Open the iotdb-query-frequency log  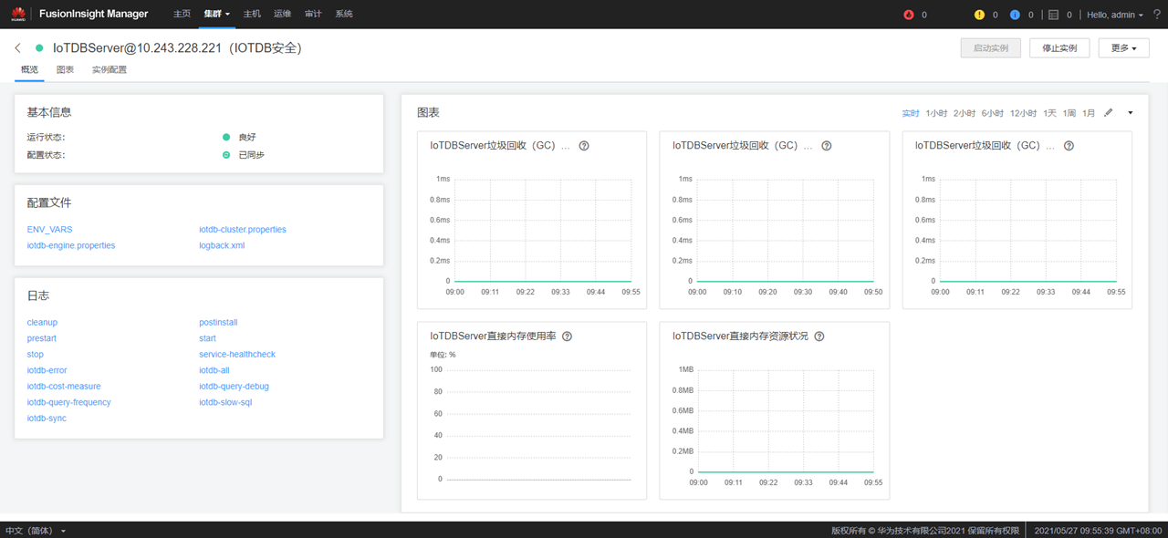click(68, 403)
